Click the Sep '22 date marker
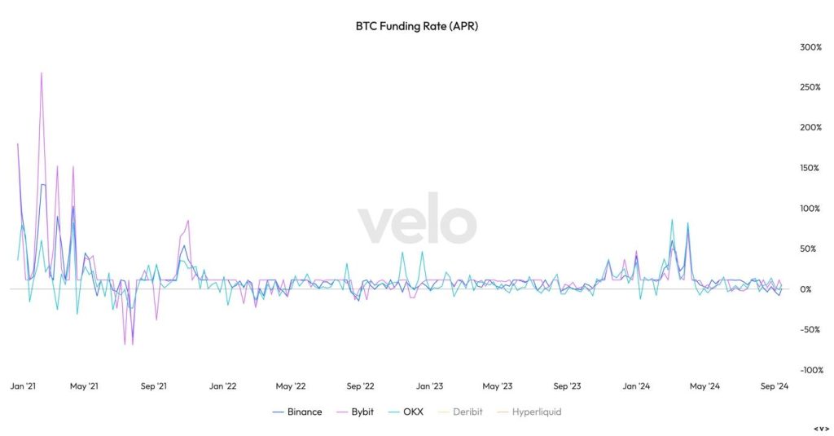This screenshot has height=436, width=834. click(x=360, y=386)
